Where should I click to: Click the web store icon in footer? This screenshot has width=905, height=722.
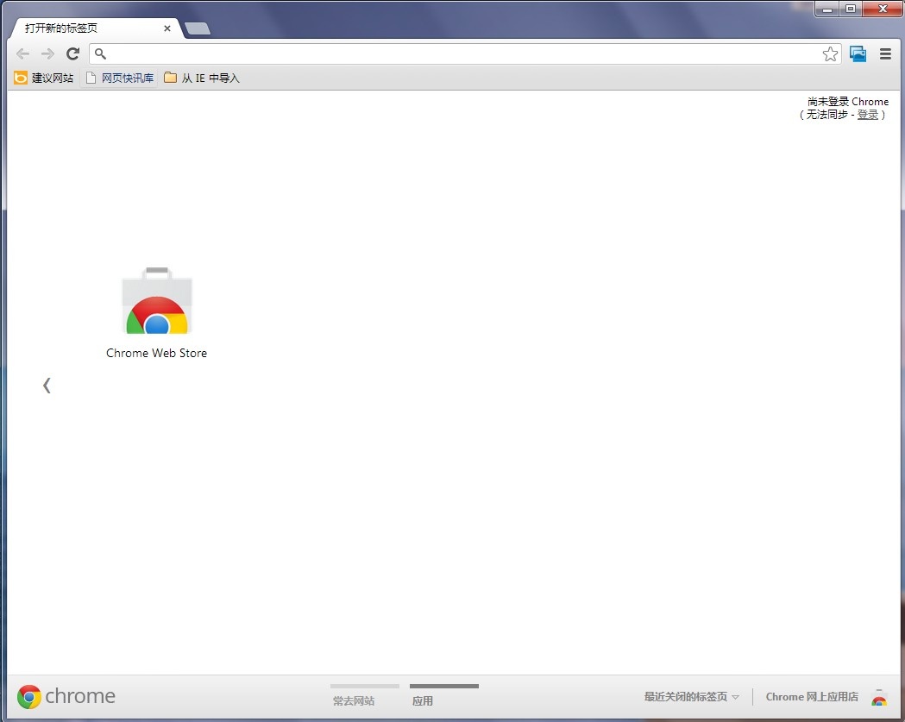879,697
